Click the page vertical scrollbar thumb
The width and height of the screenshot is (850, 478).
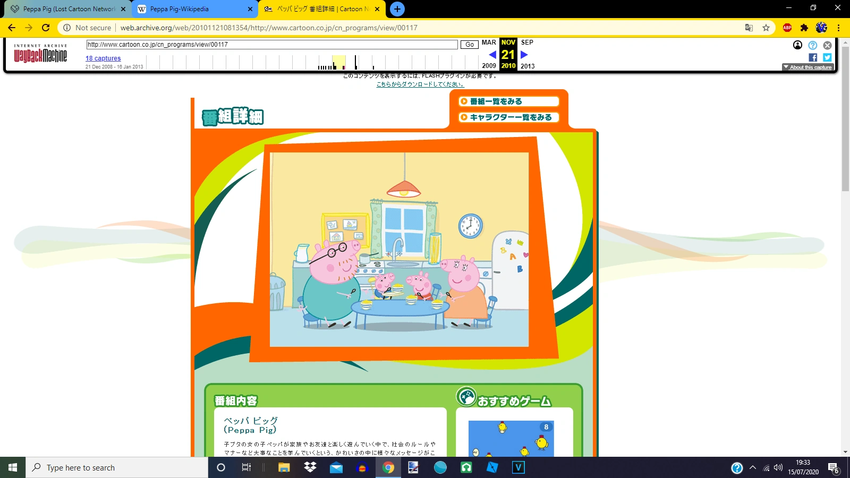(845, 119)
